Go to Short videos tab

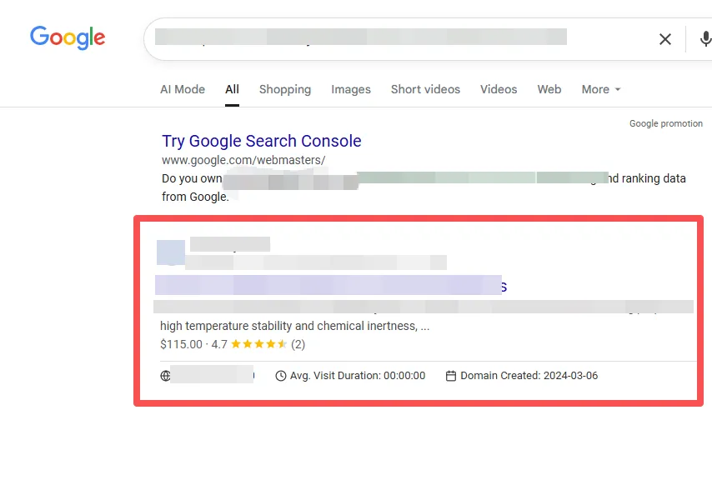[425, 89]
